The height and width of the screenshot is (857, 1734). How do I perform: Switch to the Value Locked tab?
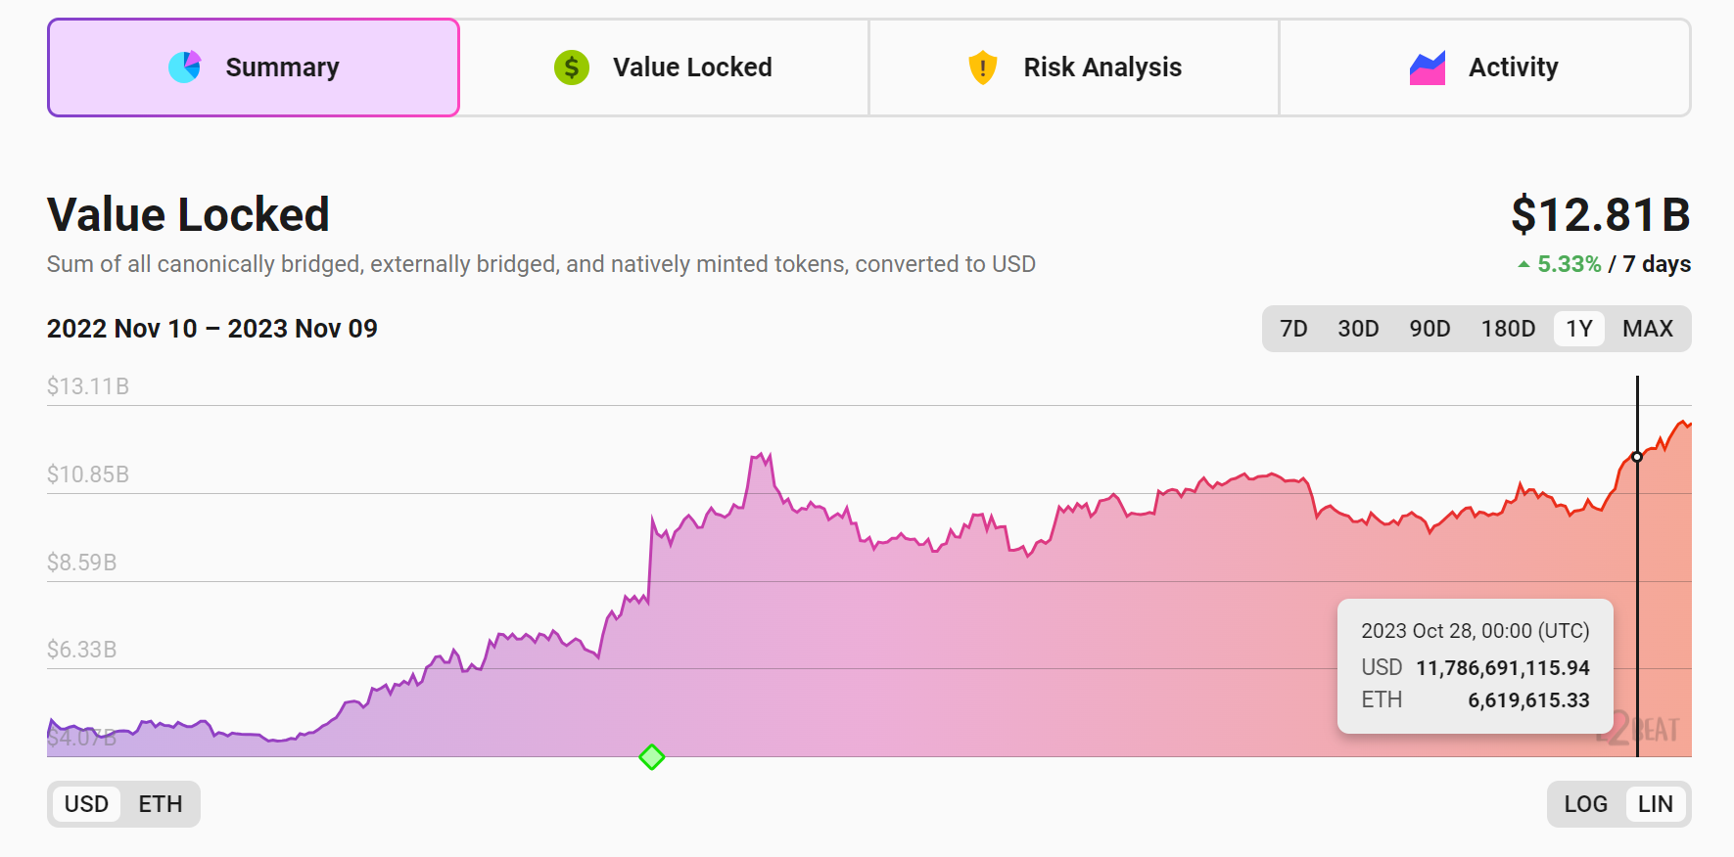click(x=664, y=68)
